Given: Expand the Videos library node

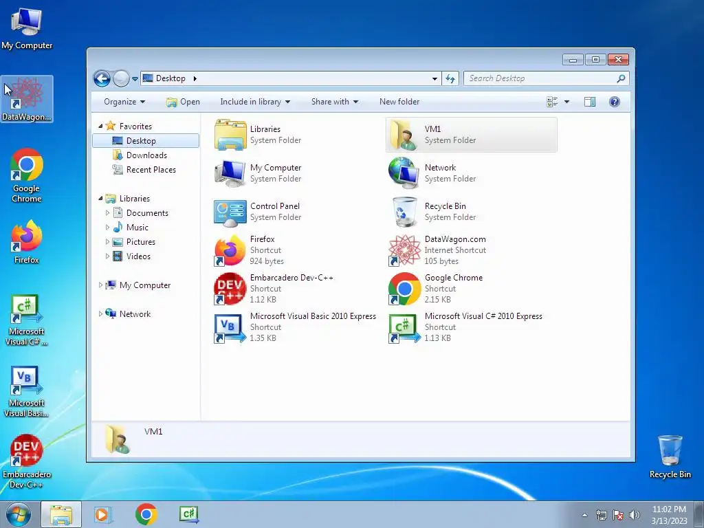Looking at the screenshot, I should (x=107, y=256).
